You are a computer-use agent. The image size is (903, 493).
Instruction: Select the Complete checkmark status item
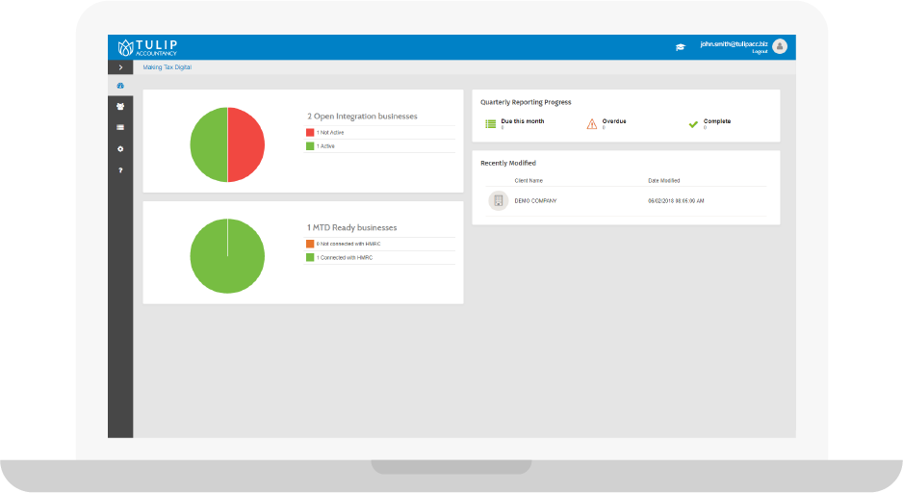tap(709, 123)
